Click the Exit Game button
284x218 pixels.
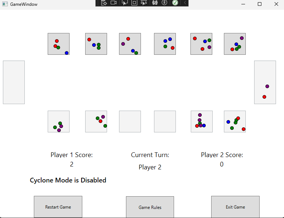235,207
